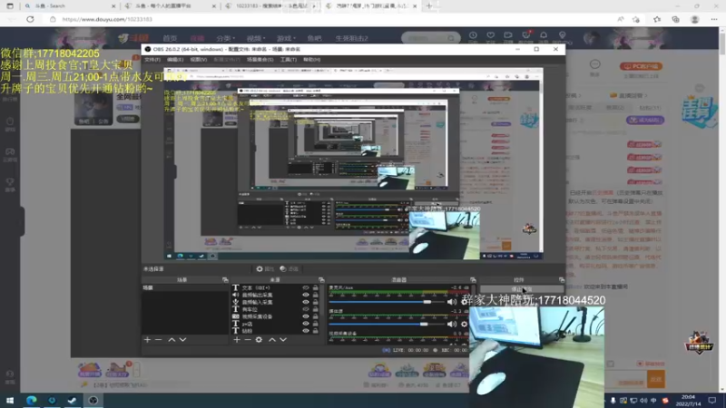This screenshot has width=726, height=408.
Task: Move scene down in Scenes panel
Action: click(x=183, y=339)
